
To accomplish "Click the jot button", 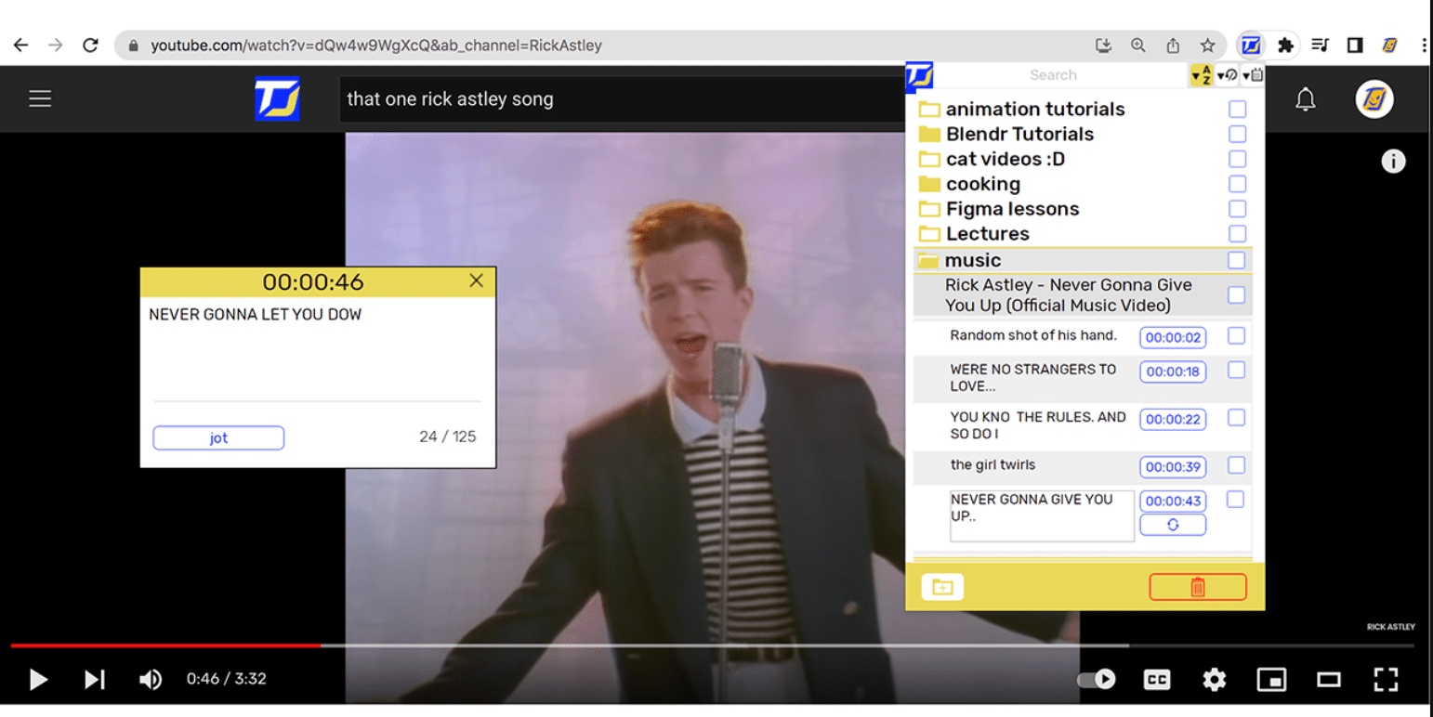I will coord(218,438).
